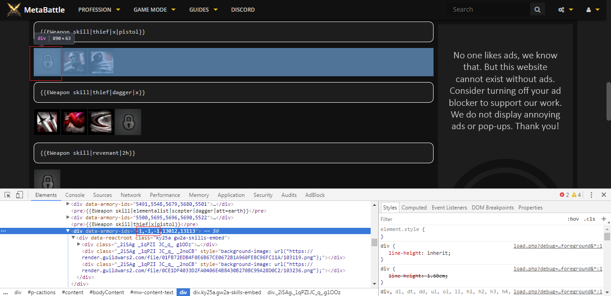The image size is (611, 296).
Task: Expand the PROFESSION dropdown menu
Action: click(x=99, y=9)
